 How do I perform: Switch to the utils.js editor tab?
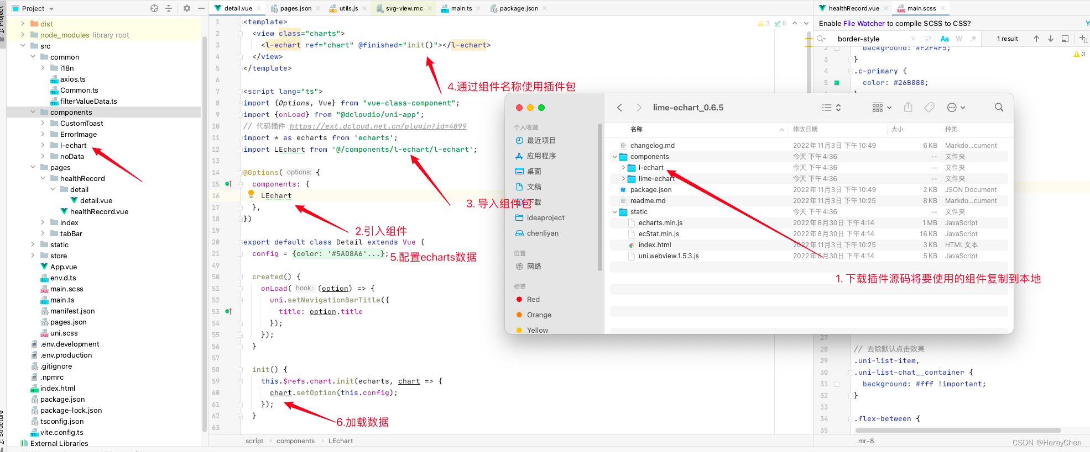[348, 8]
